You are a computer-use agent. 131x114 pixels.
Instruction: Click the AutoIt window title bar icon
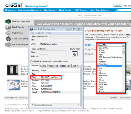pyautogui.click(x=31, y=29)
